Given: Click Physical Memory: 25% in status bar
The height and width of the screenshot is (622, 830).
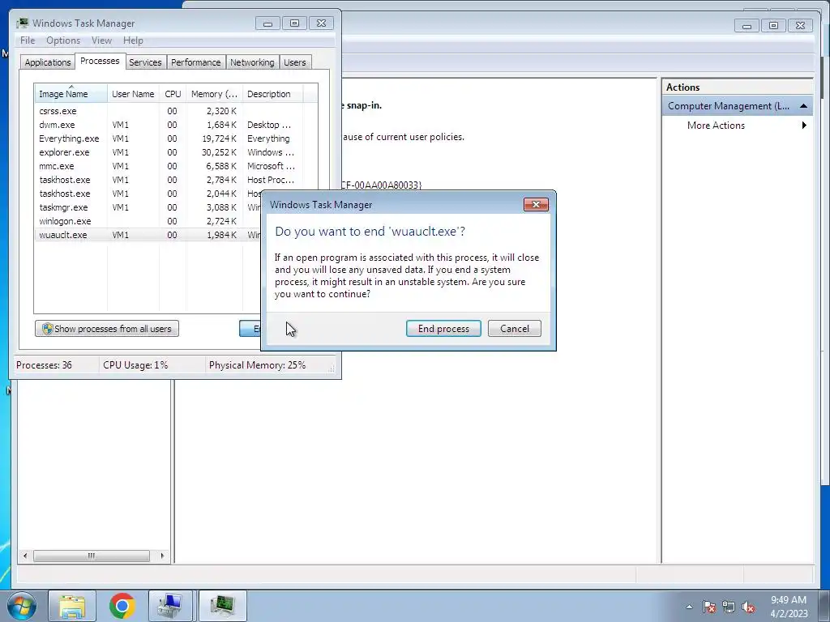Looking at the screenshot, I should click(257, 365).
